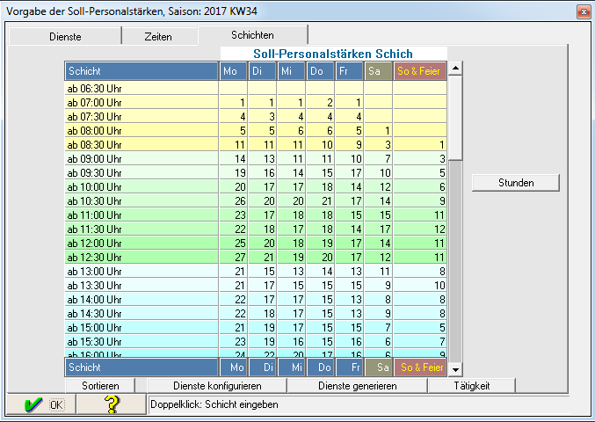Image resolution: width=595 pixels, height=422 pixels.
Task: Click the So & Feier top column header
Action: click(420, 70)
